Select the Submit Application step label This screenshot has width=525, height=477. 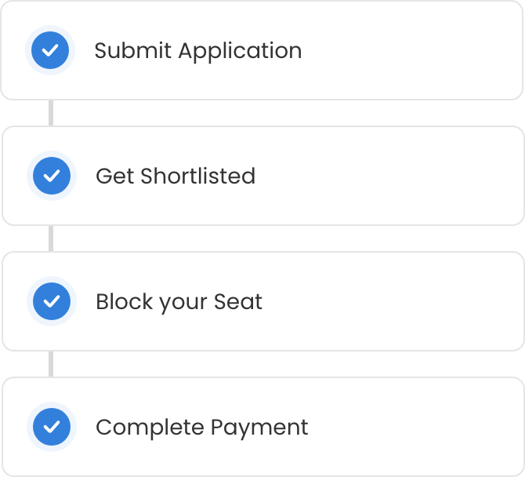198,51
